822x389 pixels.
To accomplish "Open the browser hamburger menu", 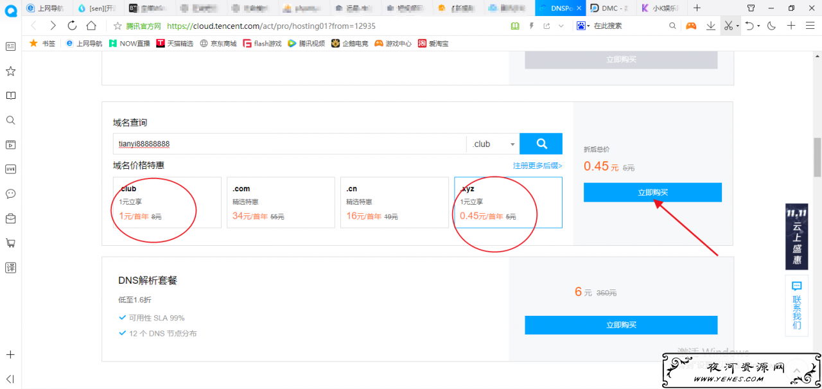I will 810,26.
